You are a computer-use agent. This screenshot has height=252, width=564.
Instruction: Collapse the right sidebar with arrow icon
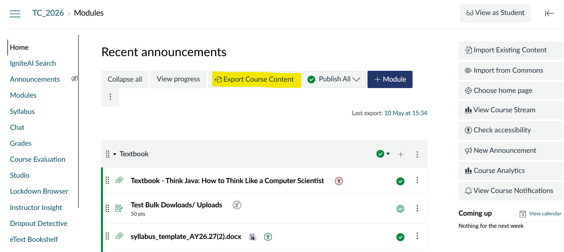pyautogui.click(x=549, y=13)
